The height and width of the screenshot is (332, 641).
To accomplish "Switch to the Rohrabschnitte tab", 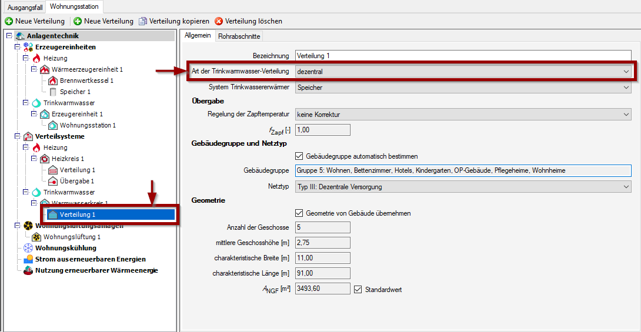I will 239,36.
